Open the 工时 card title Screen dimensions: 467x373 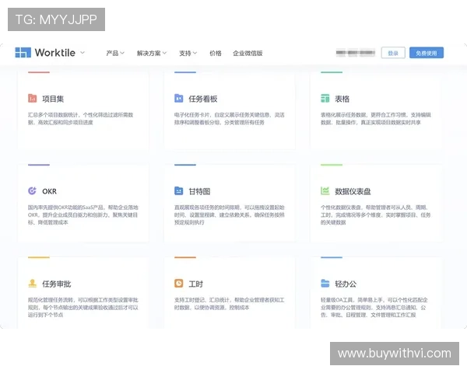[x=195, y=284]
